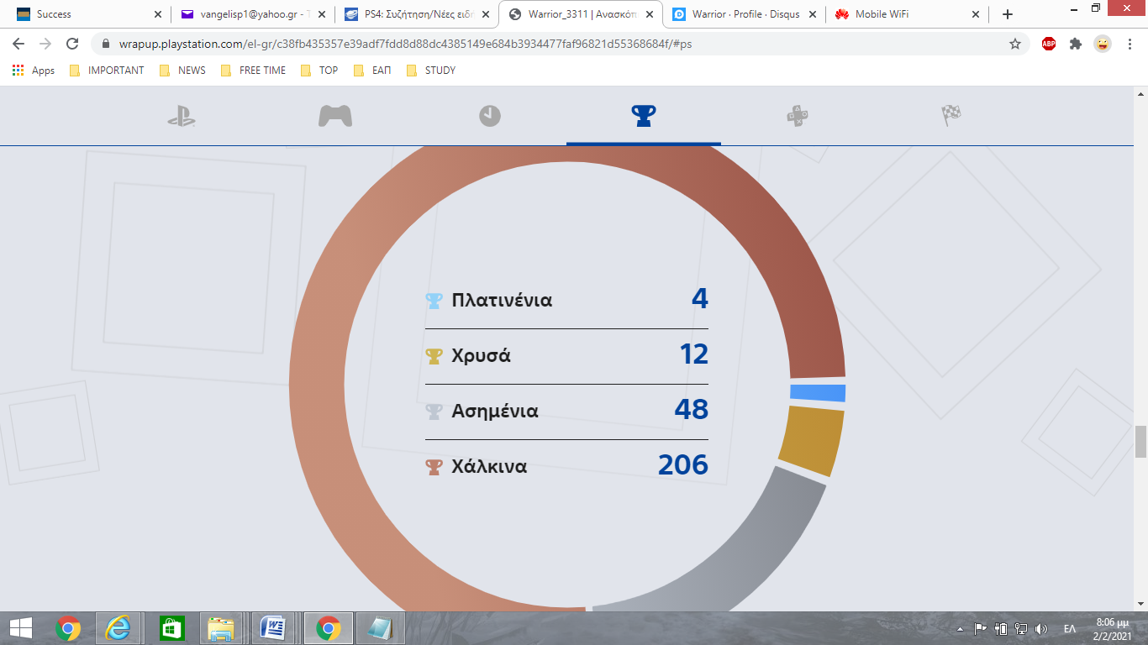Launch Internet Explorer from the taskbar
The width and height of the screenshot is (1148, 645).
click(x=118, y=628)
